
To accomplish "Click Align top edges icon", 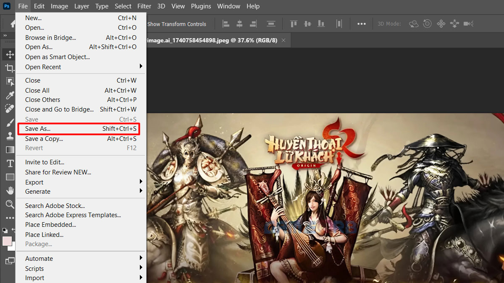I will tap(294, 24).
